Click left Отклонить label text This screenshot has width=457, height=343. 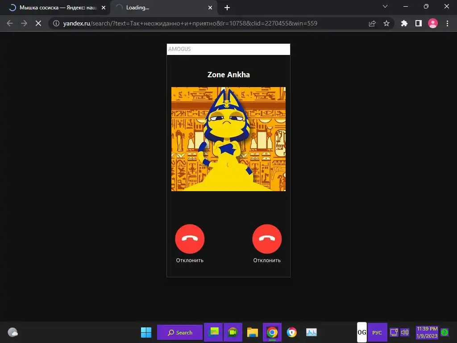[190, 260]
